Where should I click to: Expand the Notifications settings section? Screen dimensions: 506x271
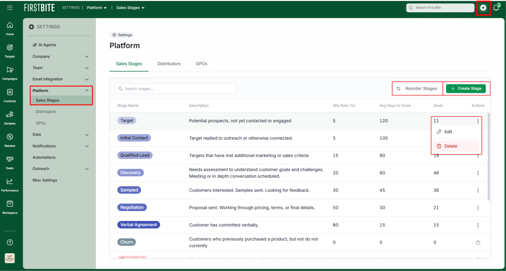(x=60, y=146)
